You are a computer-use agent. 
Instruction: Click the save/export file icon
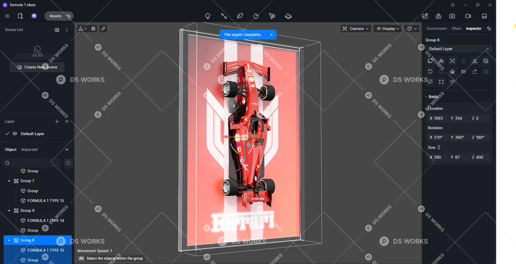pyautogui.click(x=20, y=16)
